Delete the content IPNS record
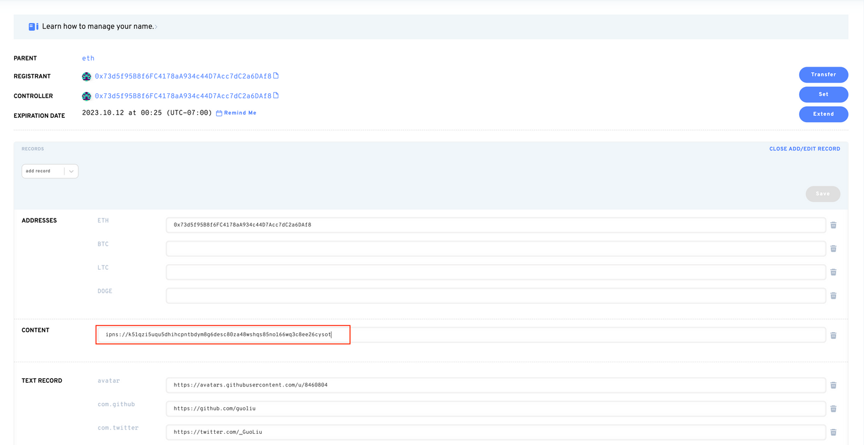 (x=833, y=335)
